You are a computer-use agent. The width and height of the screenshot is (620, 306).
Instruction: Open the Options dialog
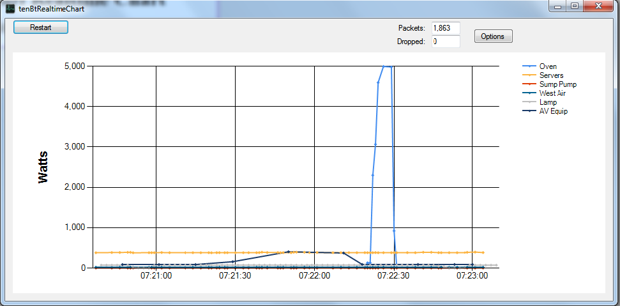tap(493, 36)
